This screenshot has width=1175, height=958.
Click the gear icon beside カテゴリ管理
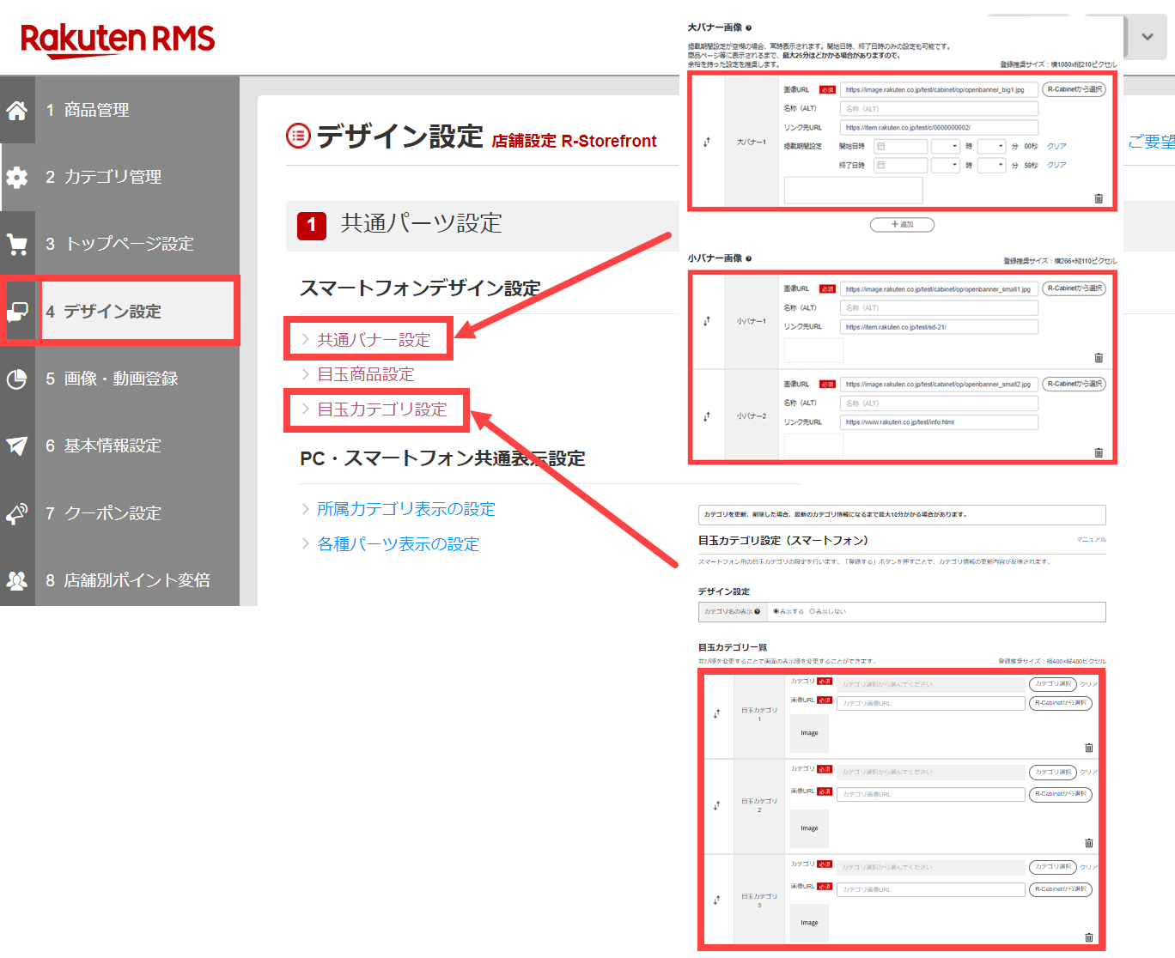click(x=16, y=177)
